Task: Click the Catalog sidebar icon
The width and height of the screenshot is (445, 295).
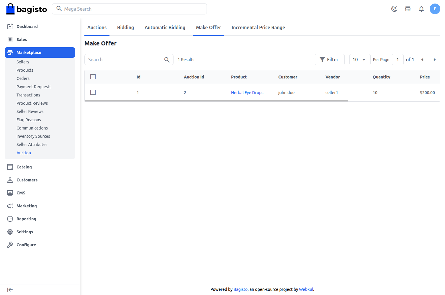Action: (10, 167)
